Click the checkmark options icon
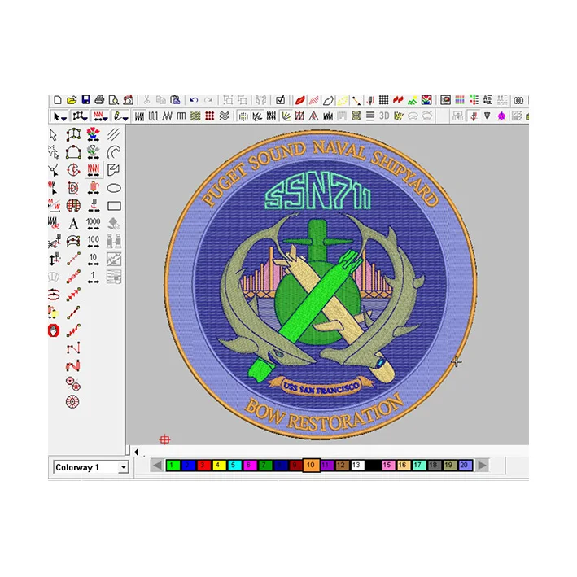 281,100
